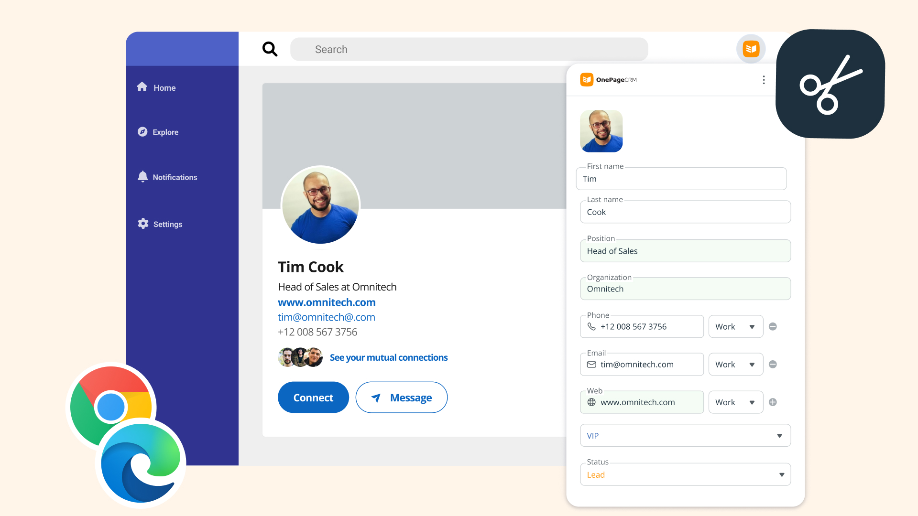Click the Message button

pos(401,398)
